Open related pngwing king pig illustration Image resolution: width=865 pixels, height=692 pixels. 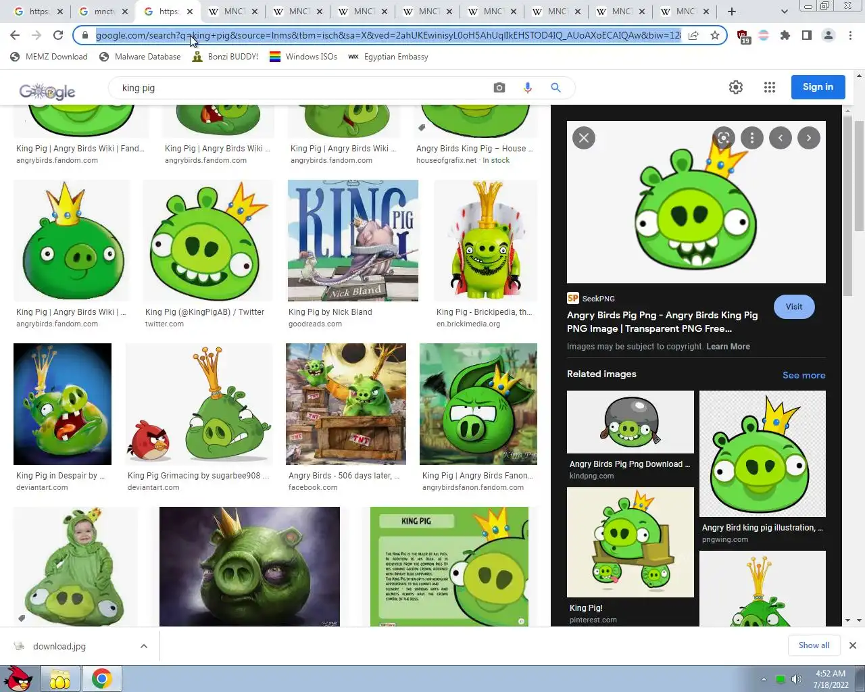[x=762, y=453]
